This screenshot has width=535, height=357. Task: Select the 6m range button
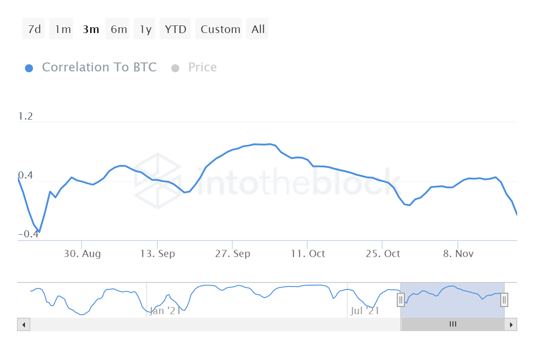[x=118, y=29]
